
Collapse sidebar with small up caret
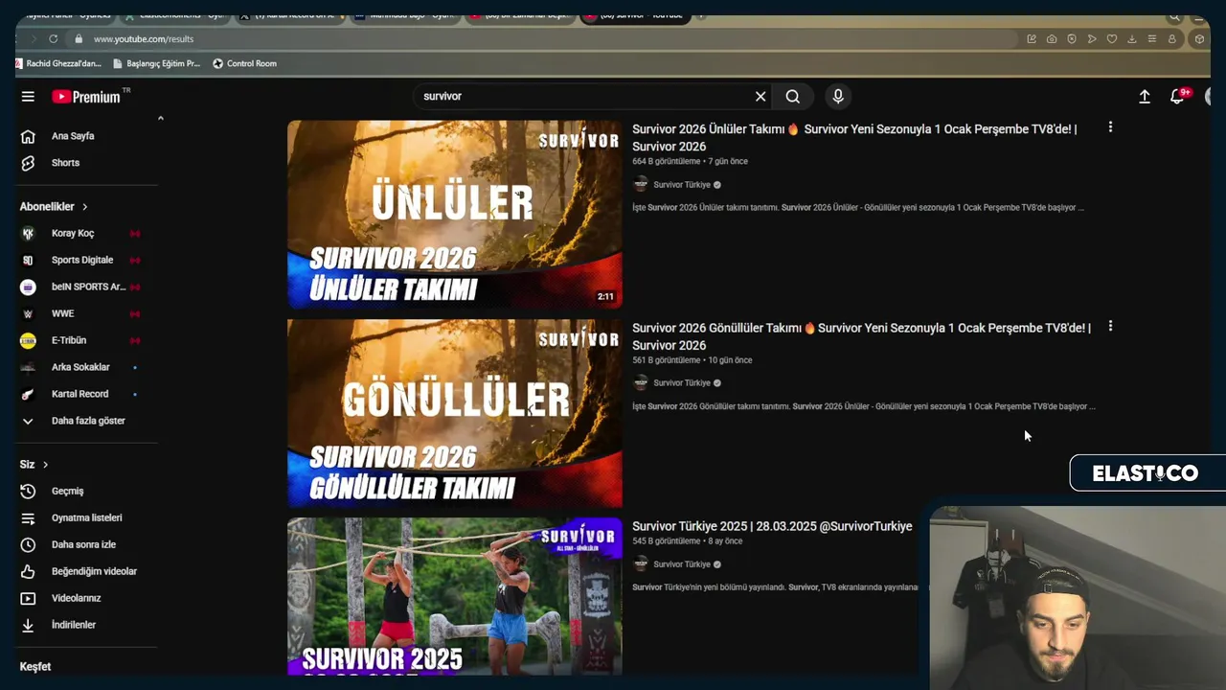pos(161,118)
